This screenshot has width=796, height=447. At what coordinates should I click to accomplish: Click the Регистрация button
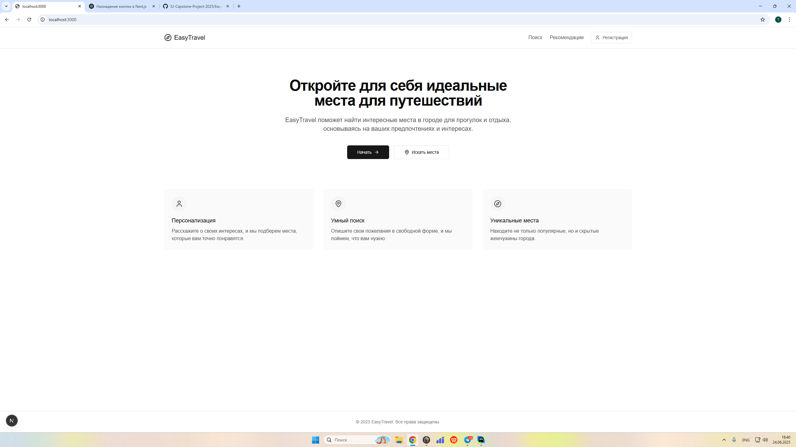(x=611, y=38)
